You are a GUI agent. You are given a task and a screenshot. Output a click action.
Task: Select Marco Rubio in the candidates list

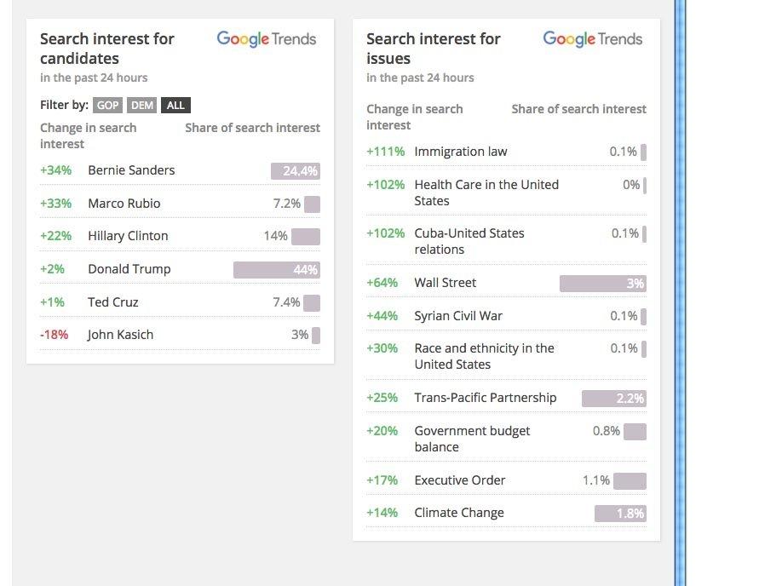pyautogui.click(x=124, y=204)
